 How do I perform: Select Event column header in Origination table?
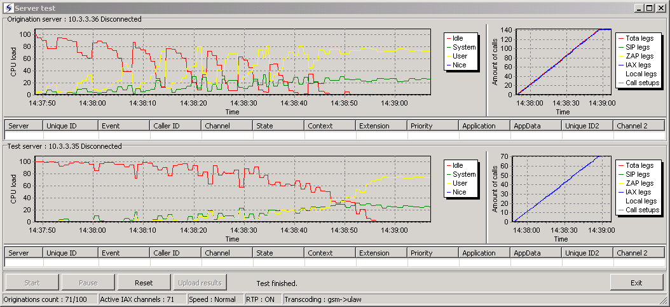point(125,126)
